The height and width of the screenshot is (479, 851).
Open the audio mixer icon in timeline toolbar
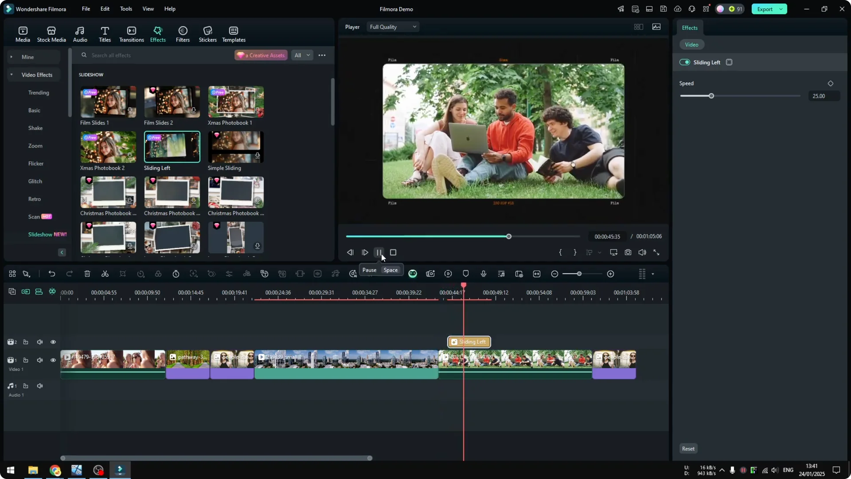point(501,274)
